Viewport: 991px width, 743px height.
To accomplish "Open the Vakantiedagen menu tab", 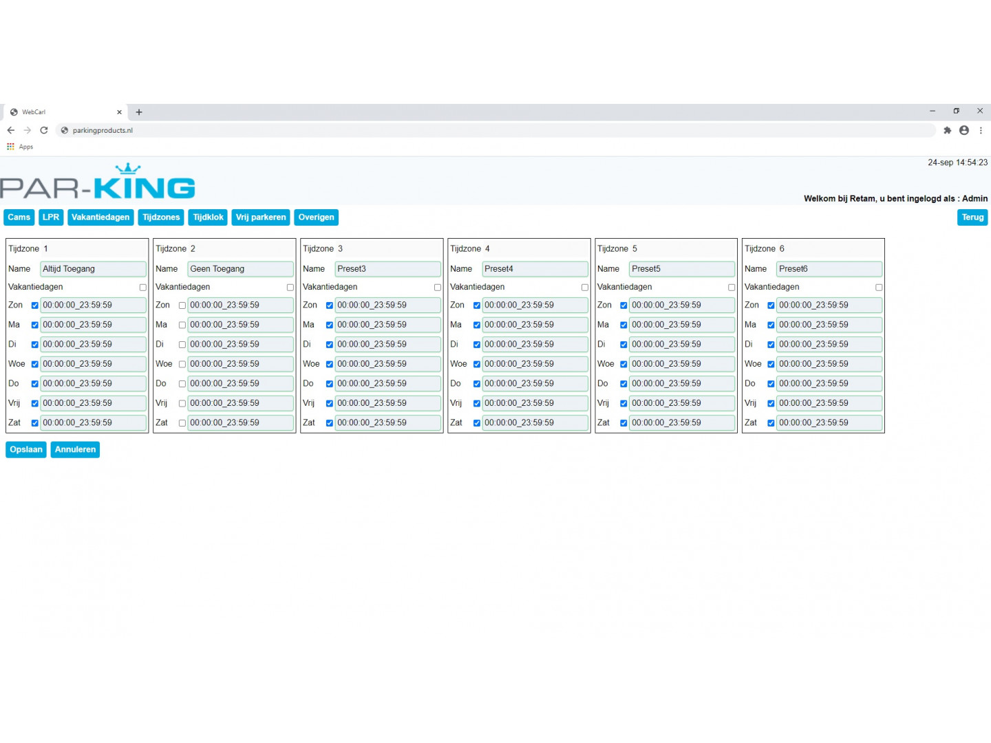I will pyautogui.click(x=100, y=217).
